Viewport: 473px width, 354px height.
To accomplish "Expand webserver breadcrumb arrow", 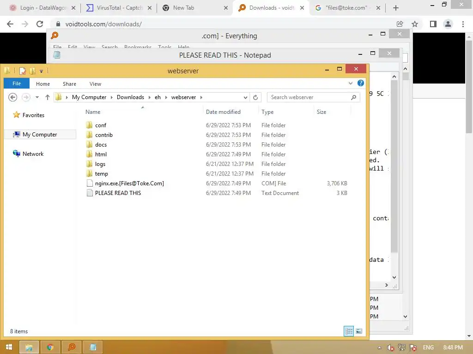I will click(201, 97).
